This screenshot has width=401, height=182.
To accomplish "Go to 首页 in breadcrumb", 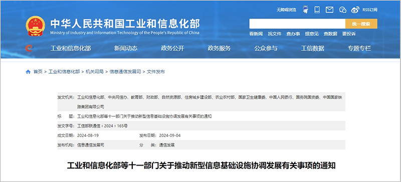I will (x=38, y=72).
